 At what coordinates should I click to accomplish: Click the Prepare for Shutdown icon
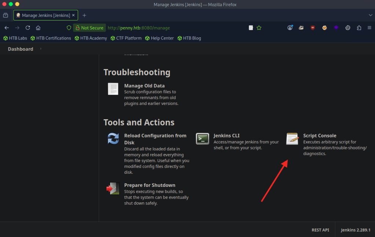point(113,188)
